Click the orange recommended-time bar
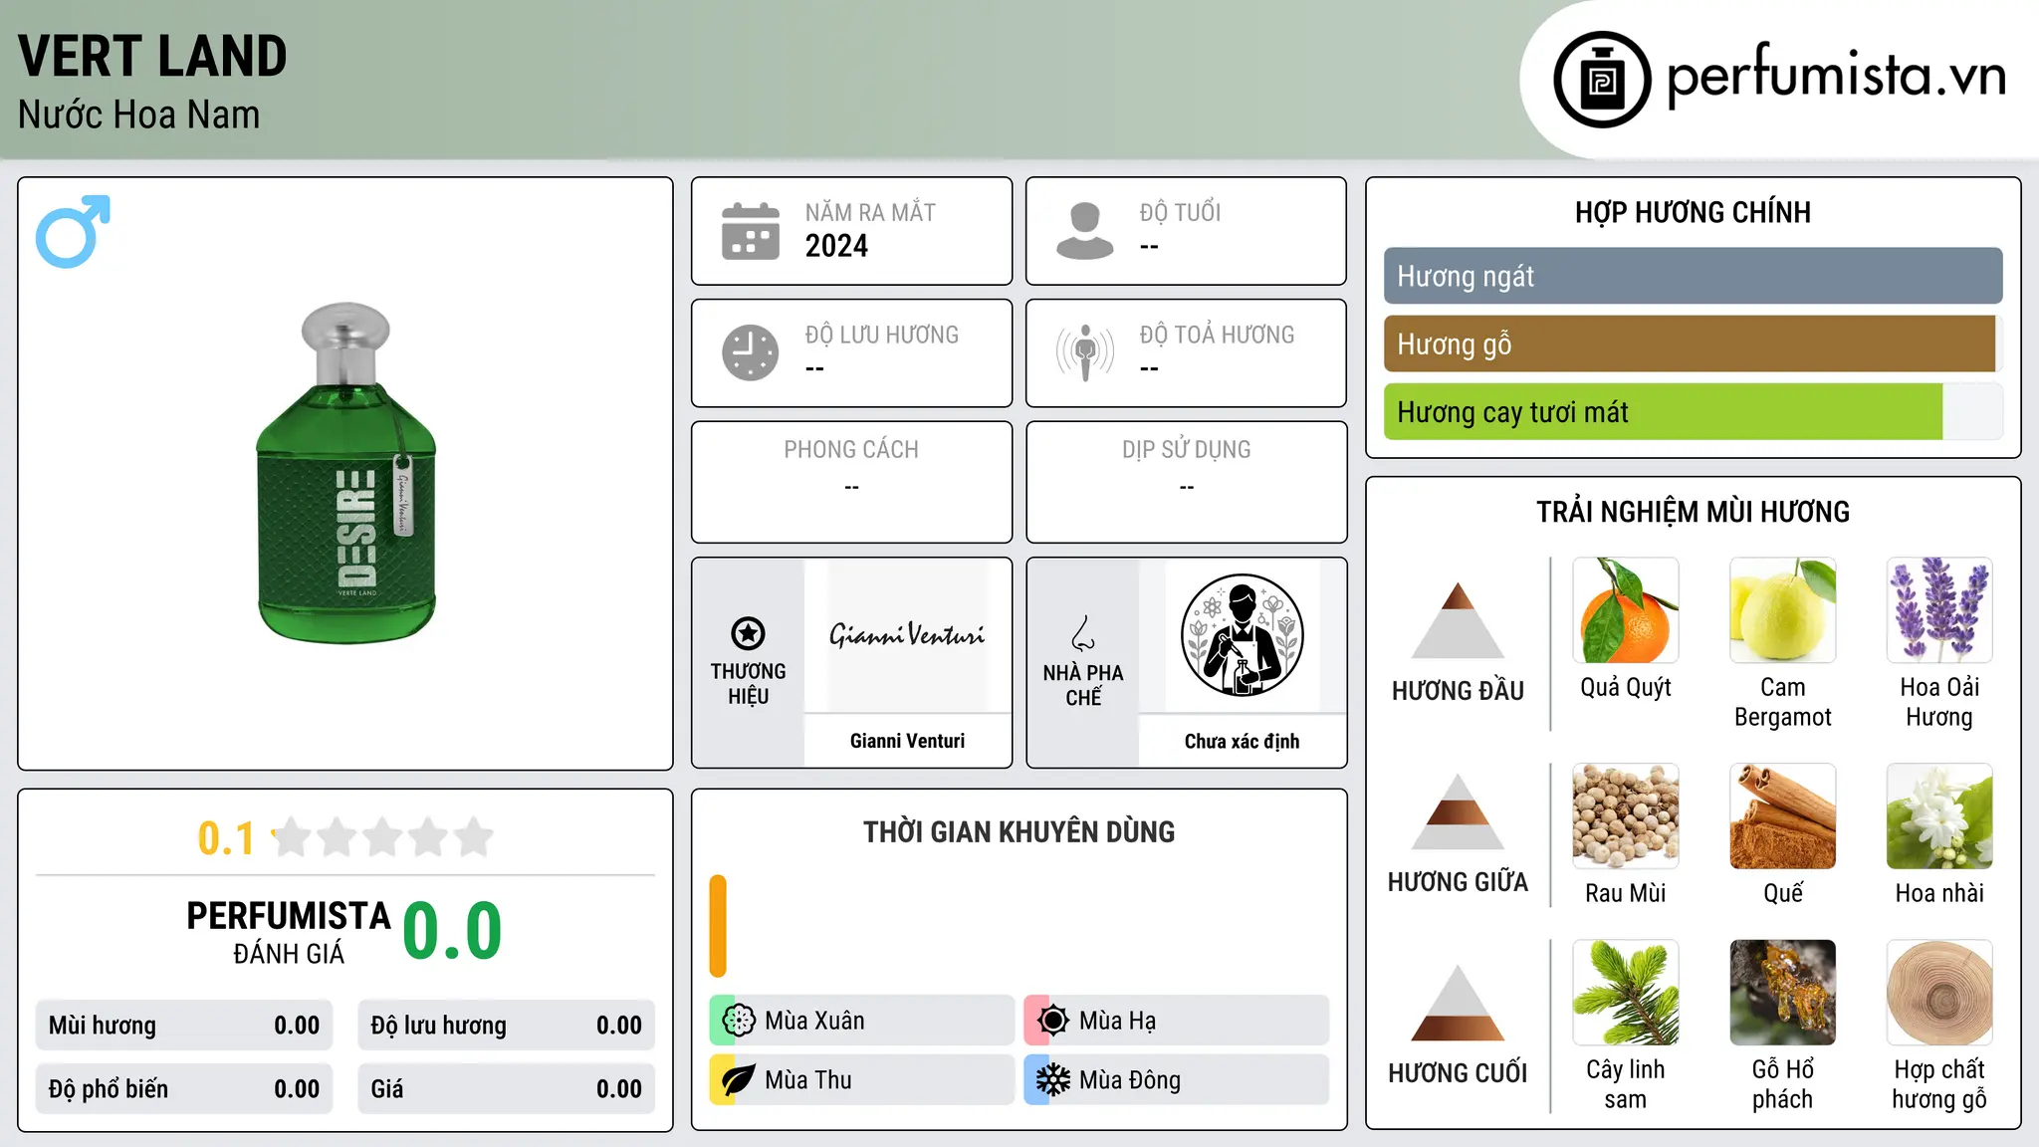The height and width of the screenshot is (1147, 2039). coord(718,926)
